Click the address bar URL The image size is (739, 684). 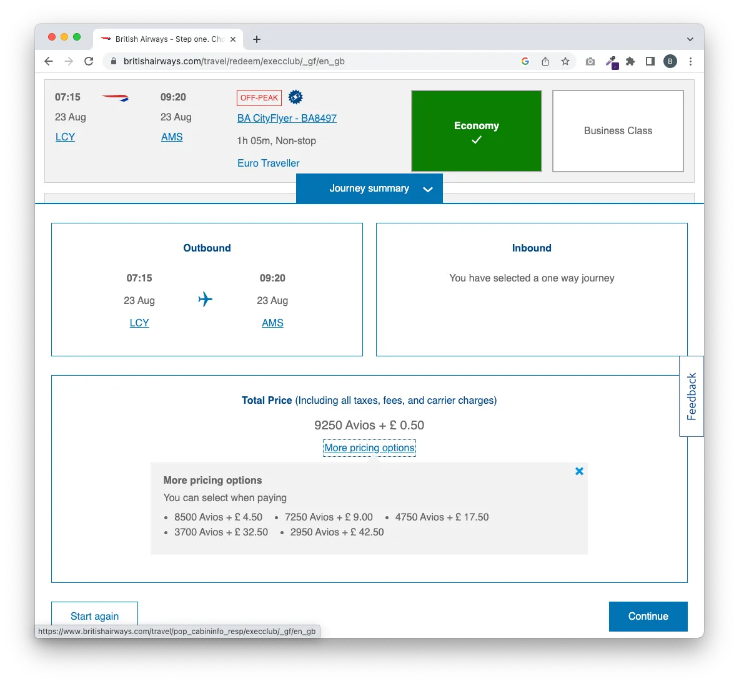[x=234, y=61]
